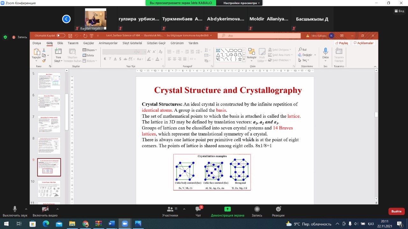Click the Dikte microphone icon in ribbon

click(x=325, y=52)
